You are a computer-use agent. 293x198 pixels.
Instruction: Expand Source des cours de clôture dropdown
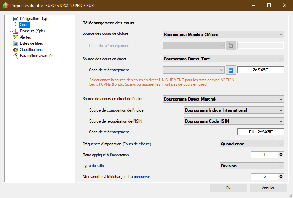(x=223, y=35)
